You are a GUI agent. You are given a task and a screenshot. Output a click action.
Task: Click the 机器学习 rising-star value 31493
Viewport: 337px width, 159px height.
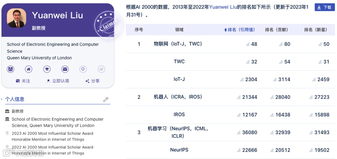pyautogui.click(x=322, y=133)
